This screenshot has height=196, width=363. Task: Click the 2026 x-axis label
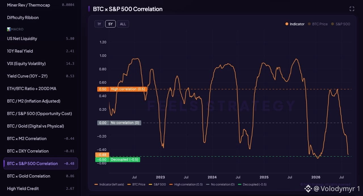(316, 177)
